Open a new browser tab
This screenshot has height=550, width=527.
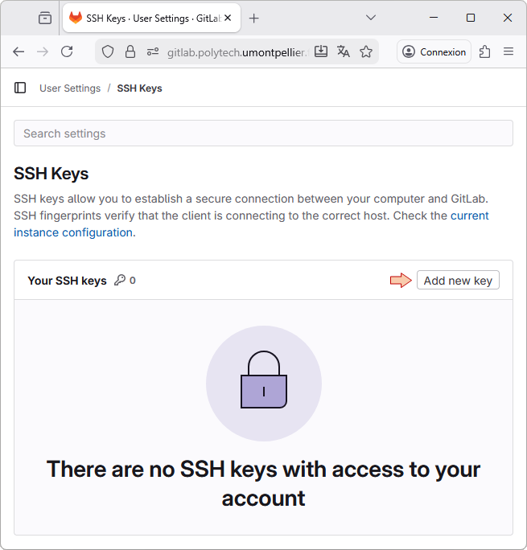tap(254, 18)
